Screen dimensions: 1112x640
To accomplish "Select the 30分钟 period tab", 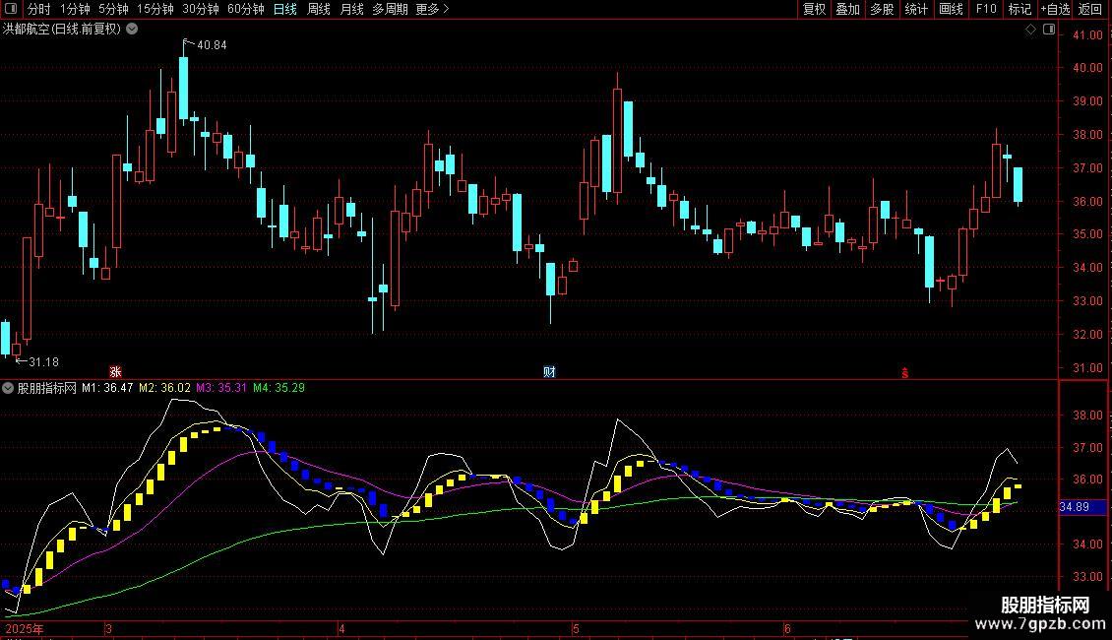I will (201, 9).
